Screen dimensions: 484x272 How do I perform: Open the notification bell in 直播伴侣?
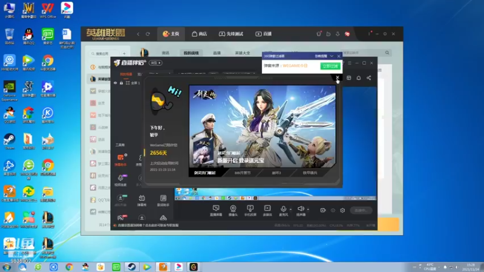click(359, 78)
